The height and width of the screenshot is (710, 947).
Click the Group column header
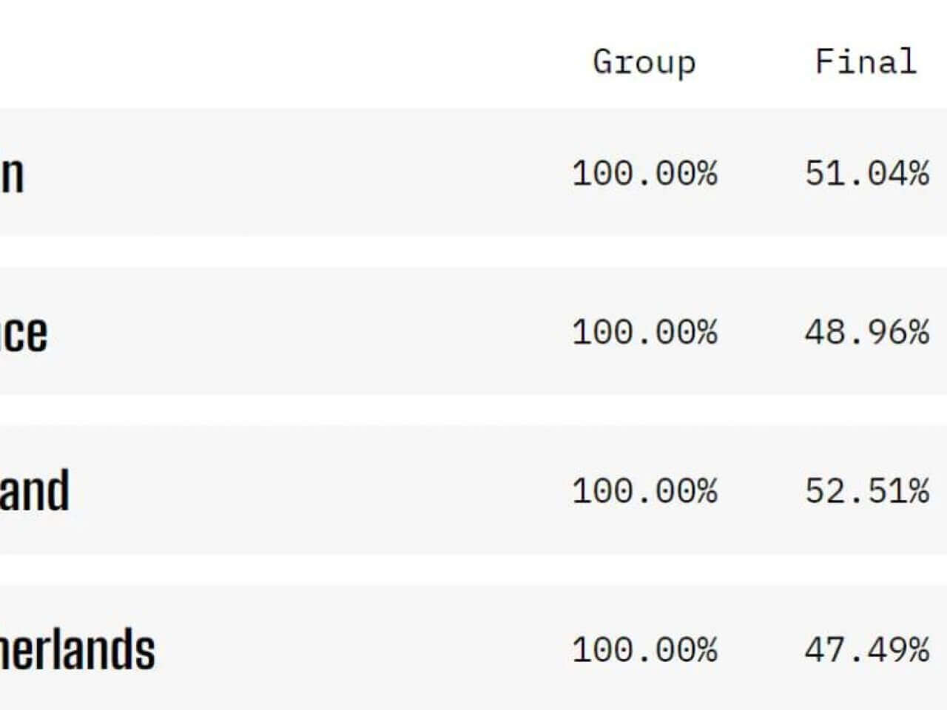644,62
